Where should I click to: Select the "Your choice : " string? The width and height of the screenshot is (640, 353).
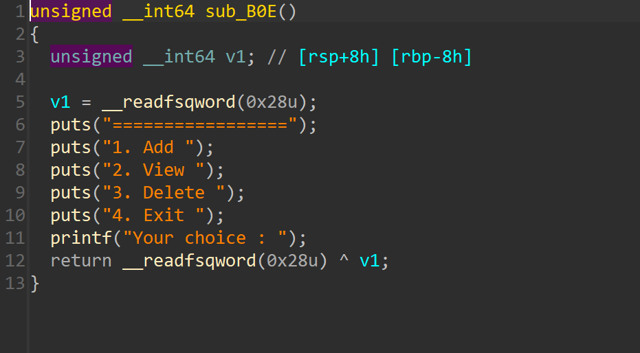click(x=209, y=238)
